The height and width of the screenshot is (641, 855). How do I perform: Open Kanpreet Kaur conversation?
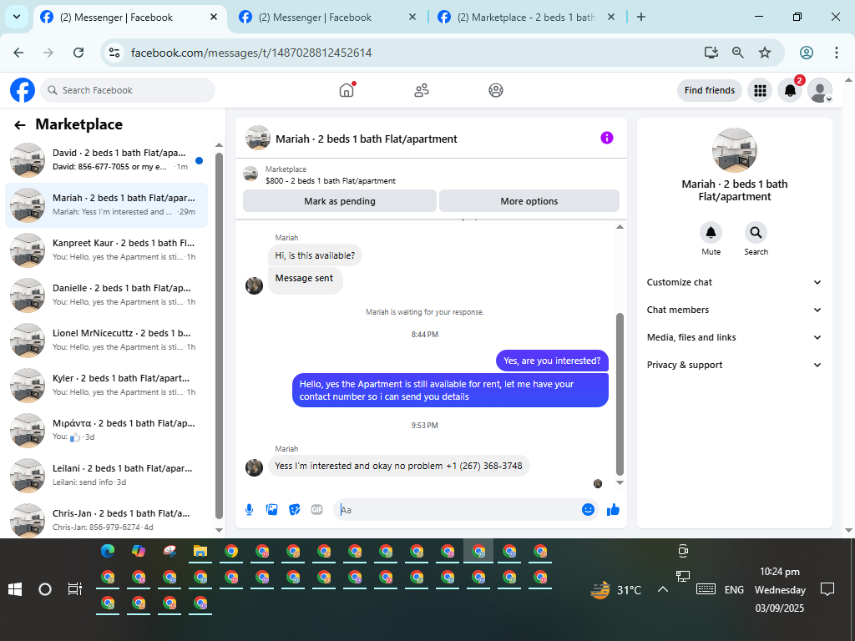pyautogui.click(x=107, y=250)
